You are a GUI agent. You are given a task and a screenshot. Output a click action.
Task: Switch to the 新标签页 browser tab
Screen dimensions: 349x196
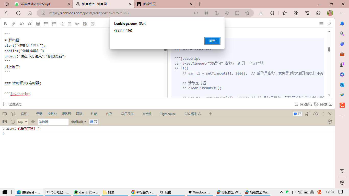[x=164, y=4]
